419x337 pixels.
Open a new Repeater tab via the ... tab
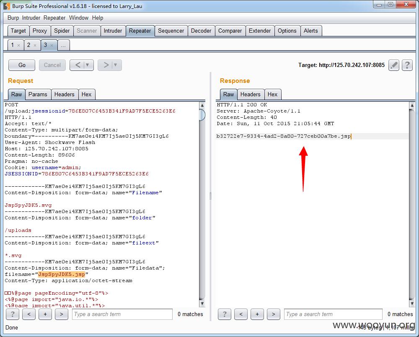[63, 45]
